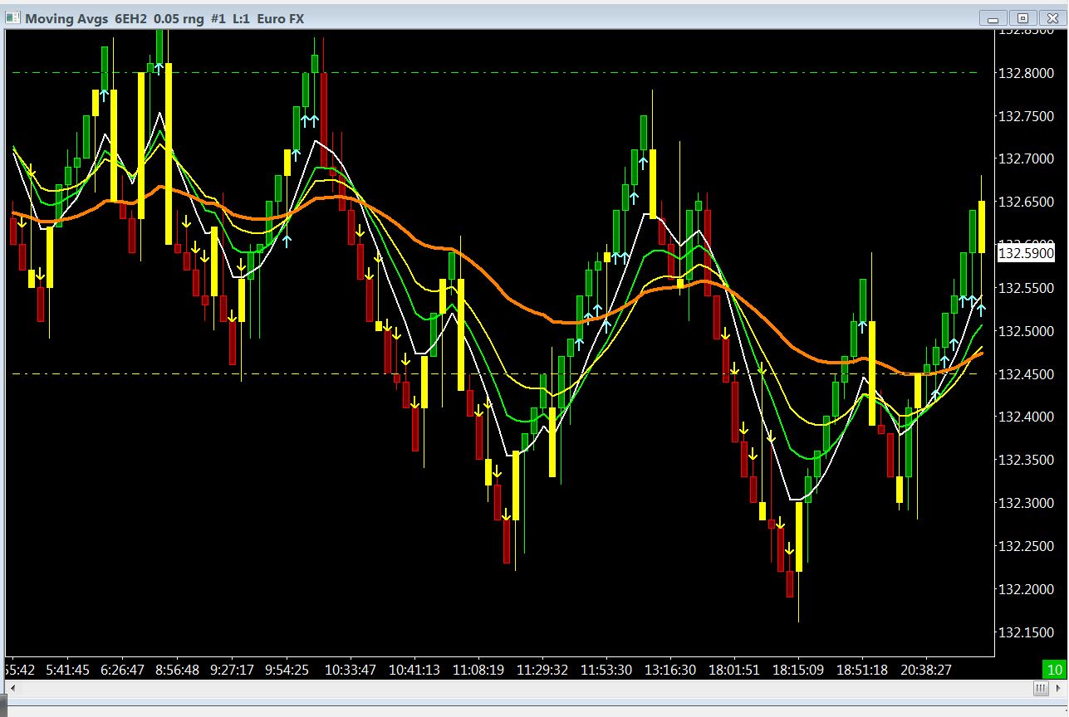Maximize the Moving Avgs chart window
Viewport: 1069px width, 717px height.
point(1022,17)
